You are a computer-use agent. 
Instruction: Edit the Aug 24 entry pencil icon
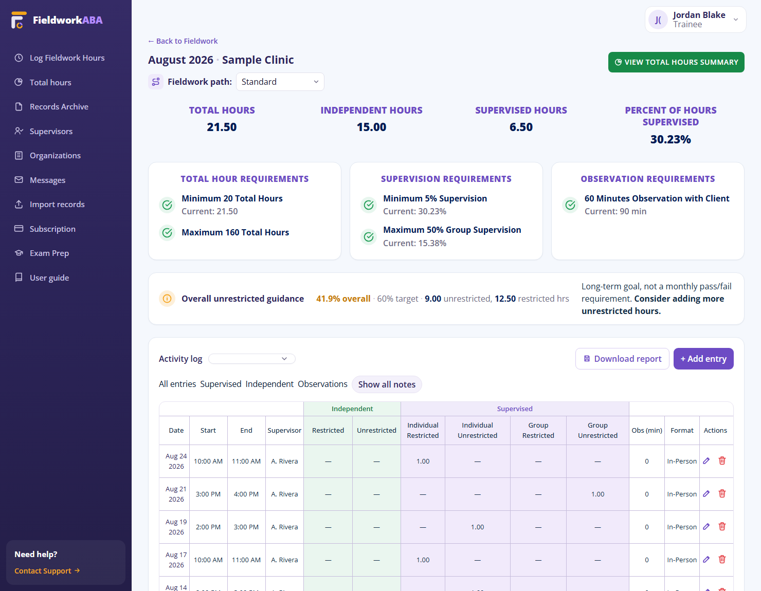pos(706,461)
